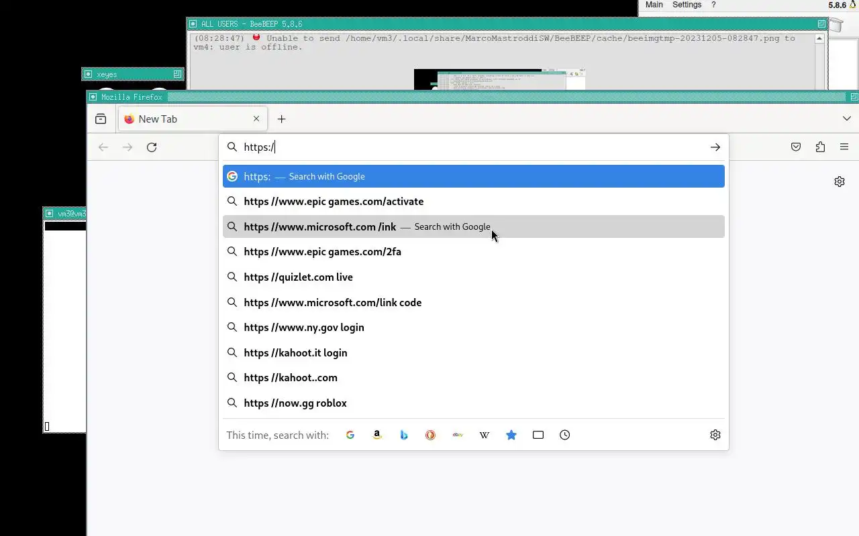Viewport: 859px width, 536px height.
Task: Search history using the clock icon
Action: tap(565, 435)
